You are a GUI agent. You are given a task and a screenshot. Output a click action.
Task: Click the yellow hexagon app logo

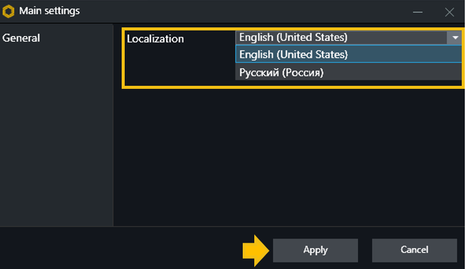9,12
